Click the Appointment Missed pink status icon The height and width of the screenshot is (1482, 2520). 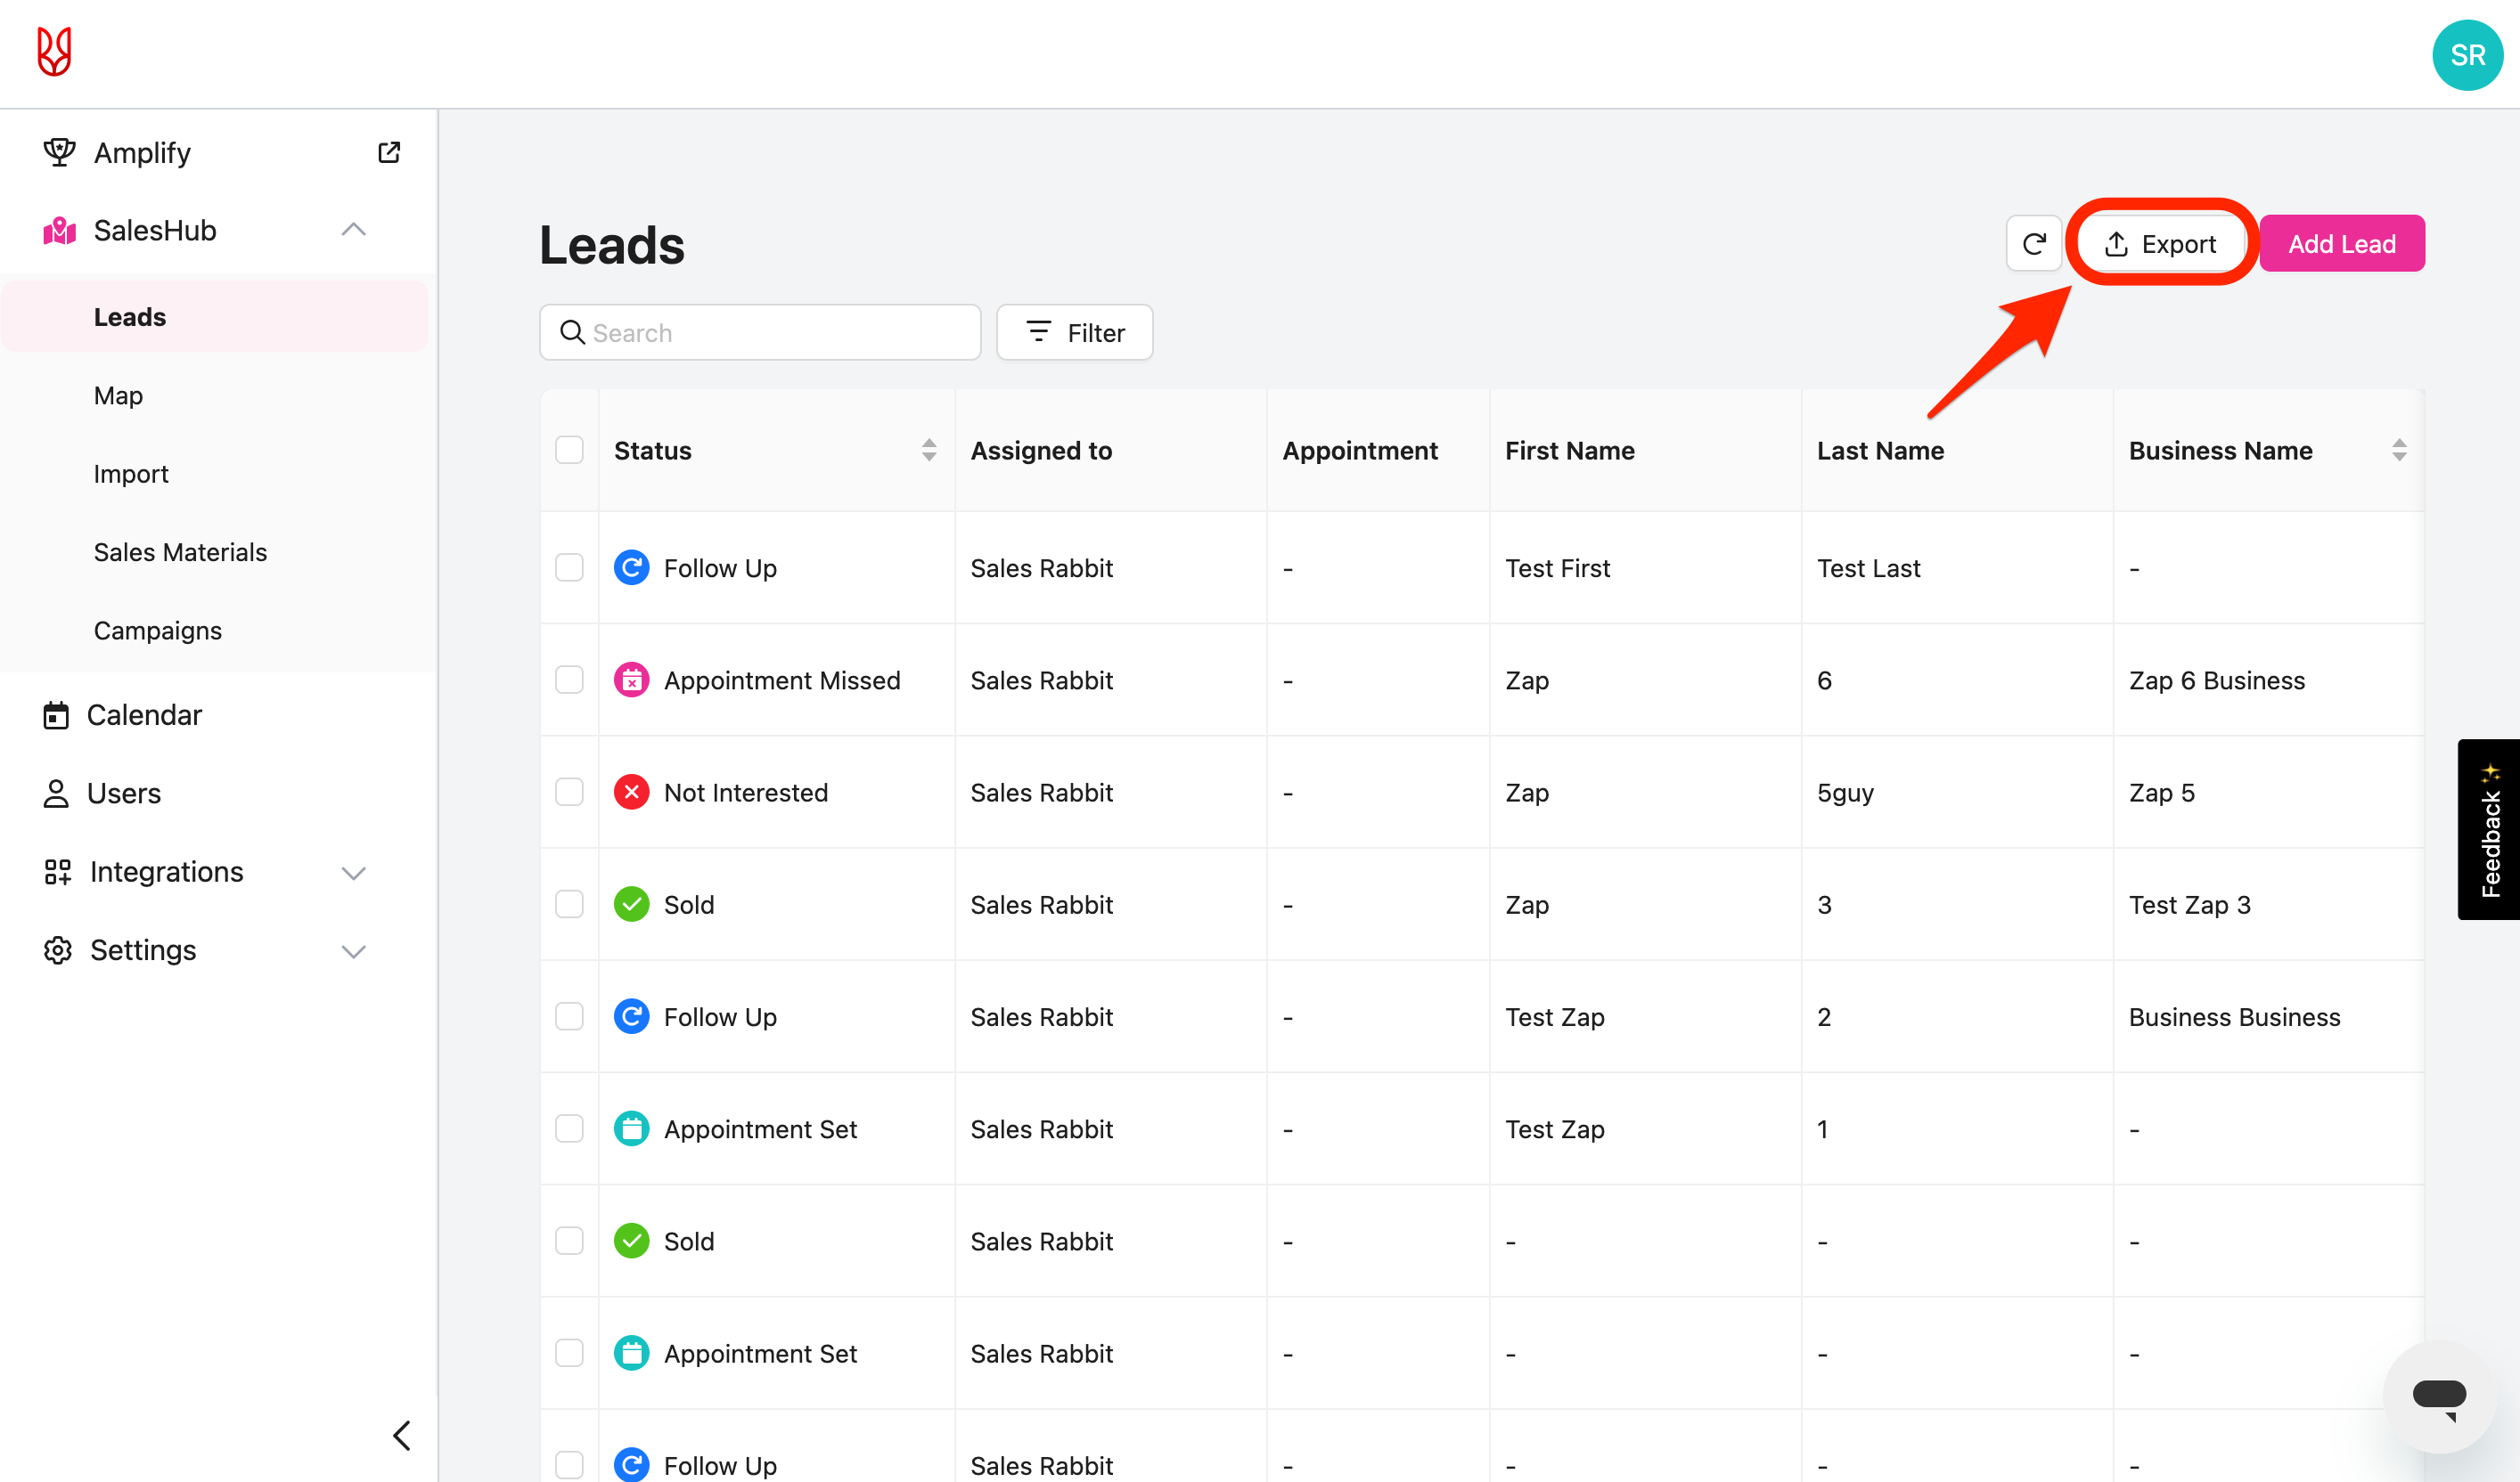pos(631,680)
